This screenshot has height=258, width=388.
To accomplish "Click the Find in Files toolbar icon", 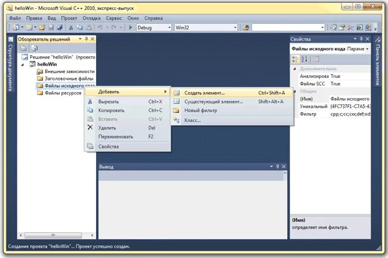I will (246, 27).
